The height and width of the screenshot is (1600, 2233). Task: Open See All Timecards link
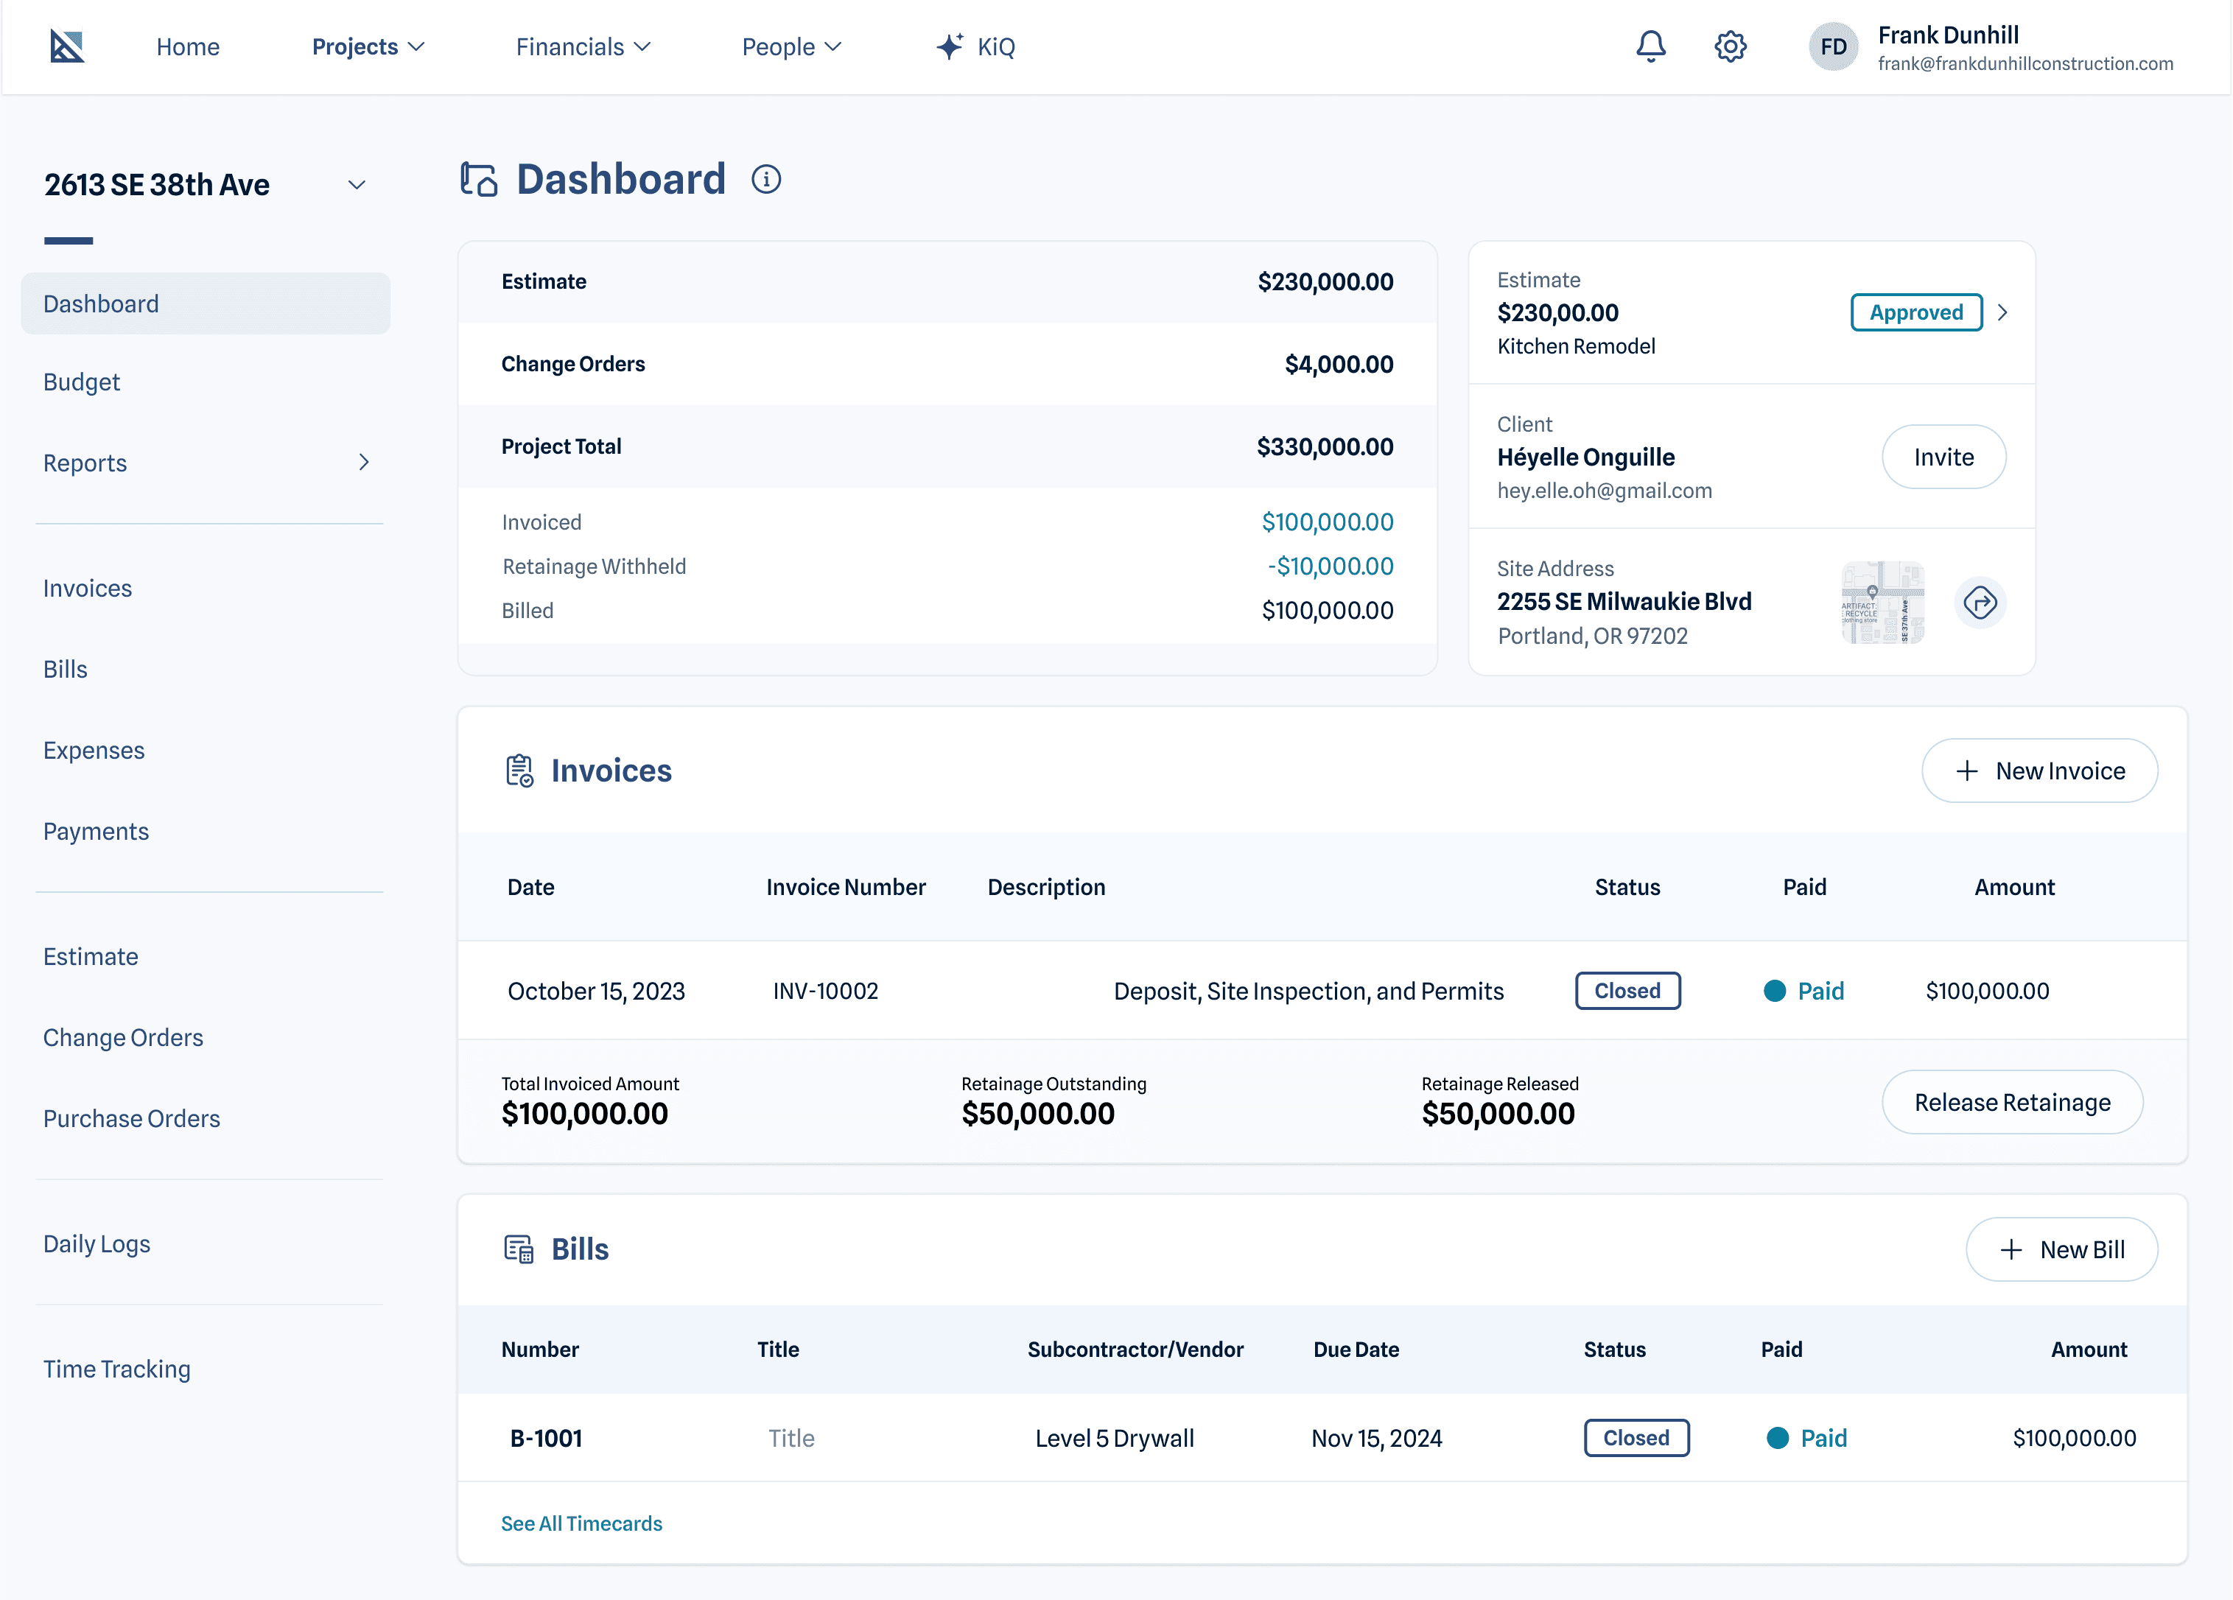click(582, 1524)
